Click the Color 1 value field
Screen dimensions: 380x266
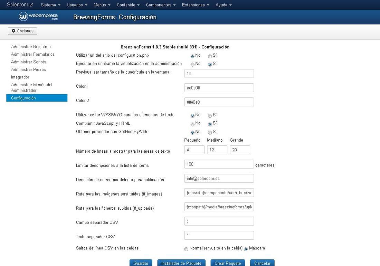click(219, 88)
